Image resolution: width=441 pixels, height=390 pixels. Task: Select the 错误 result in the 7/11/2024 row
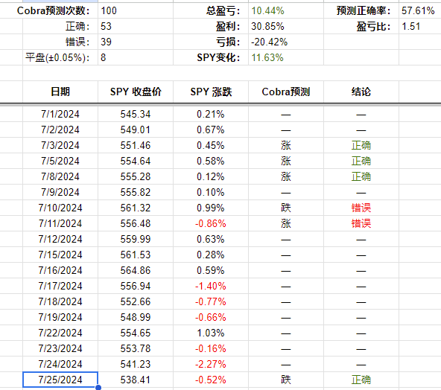[361, 224]
